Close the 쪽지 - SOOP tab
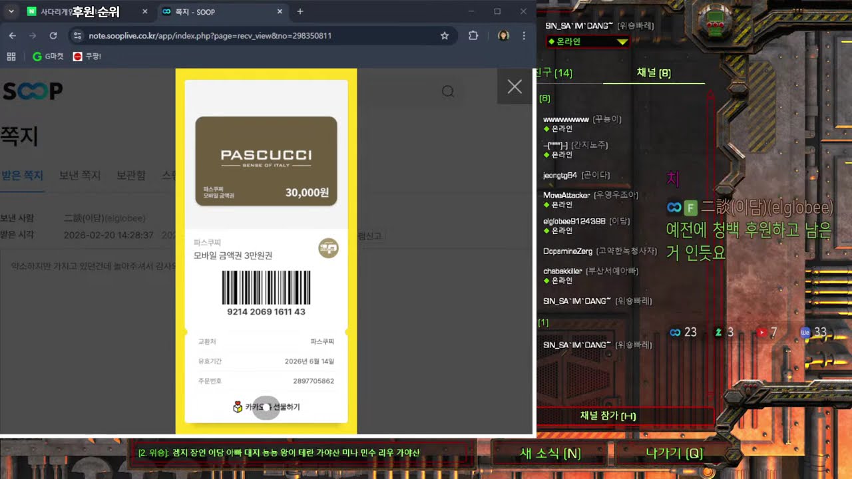Image resolution: width=852 pixels, height=479 pixels. click(x=280, y=11)
